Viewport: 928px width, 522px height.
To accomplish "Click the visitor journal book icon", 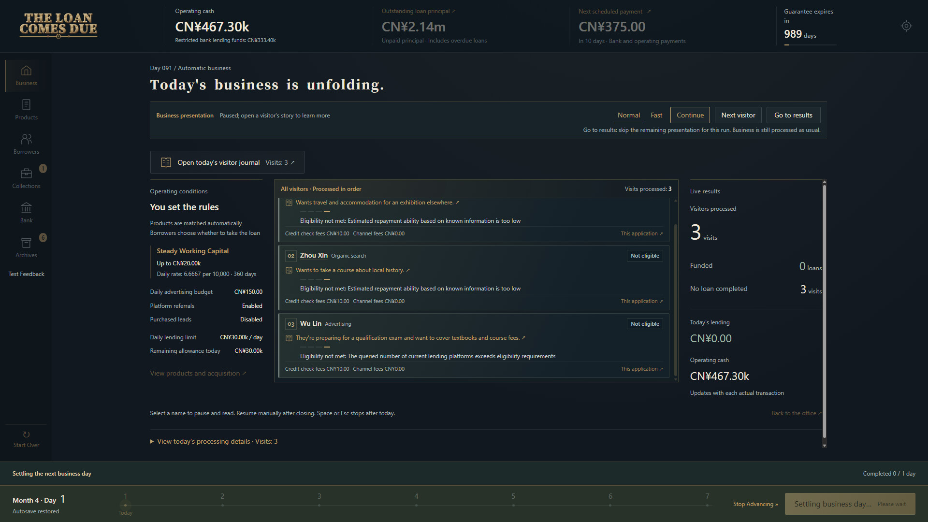I will point(166,162).
